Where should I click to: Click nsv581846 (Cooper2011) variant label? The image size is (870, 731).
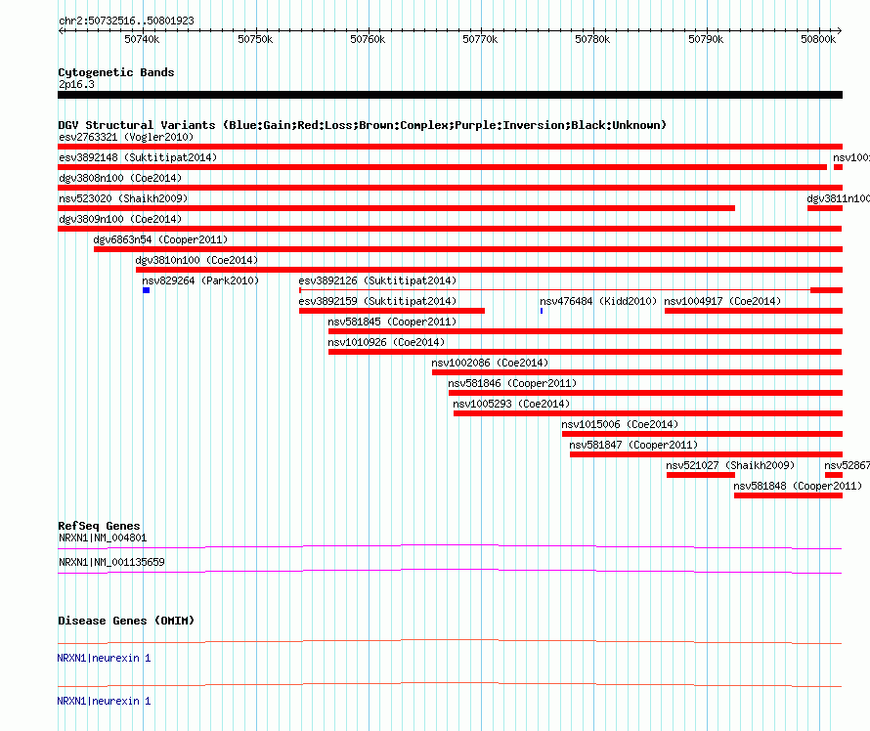(x=512, y=383)
